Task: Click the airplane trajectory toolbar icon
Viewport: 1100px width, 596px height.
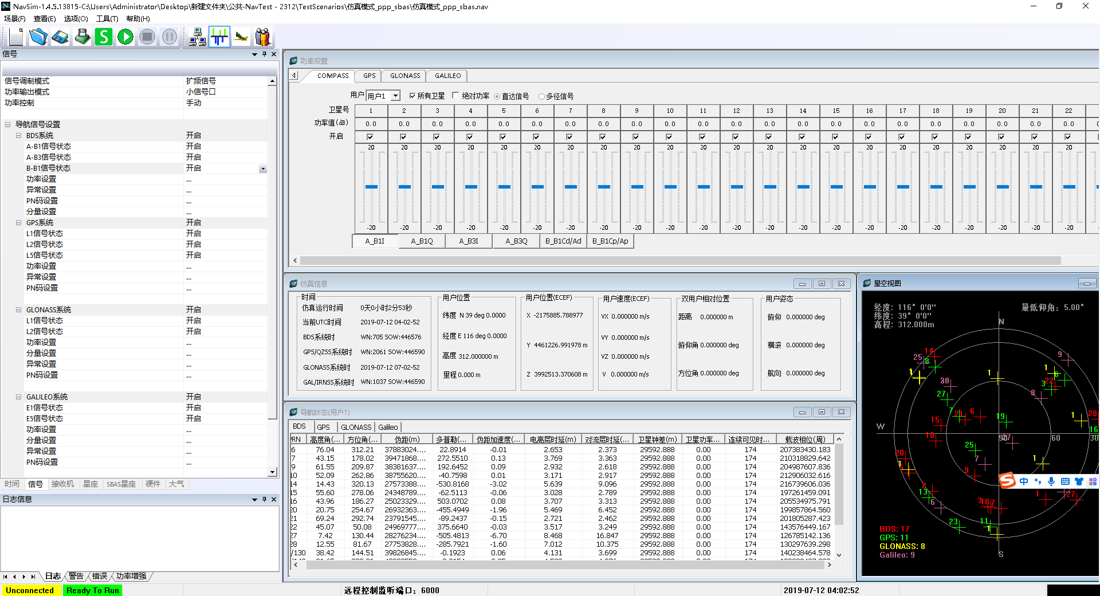Action: (x=241, y=37)
